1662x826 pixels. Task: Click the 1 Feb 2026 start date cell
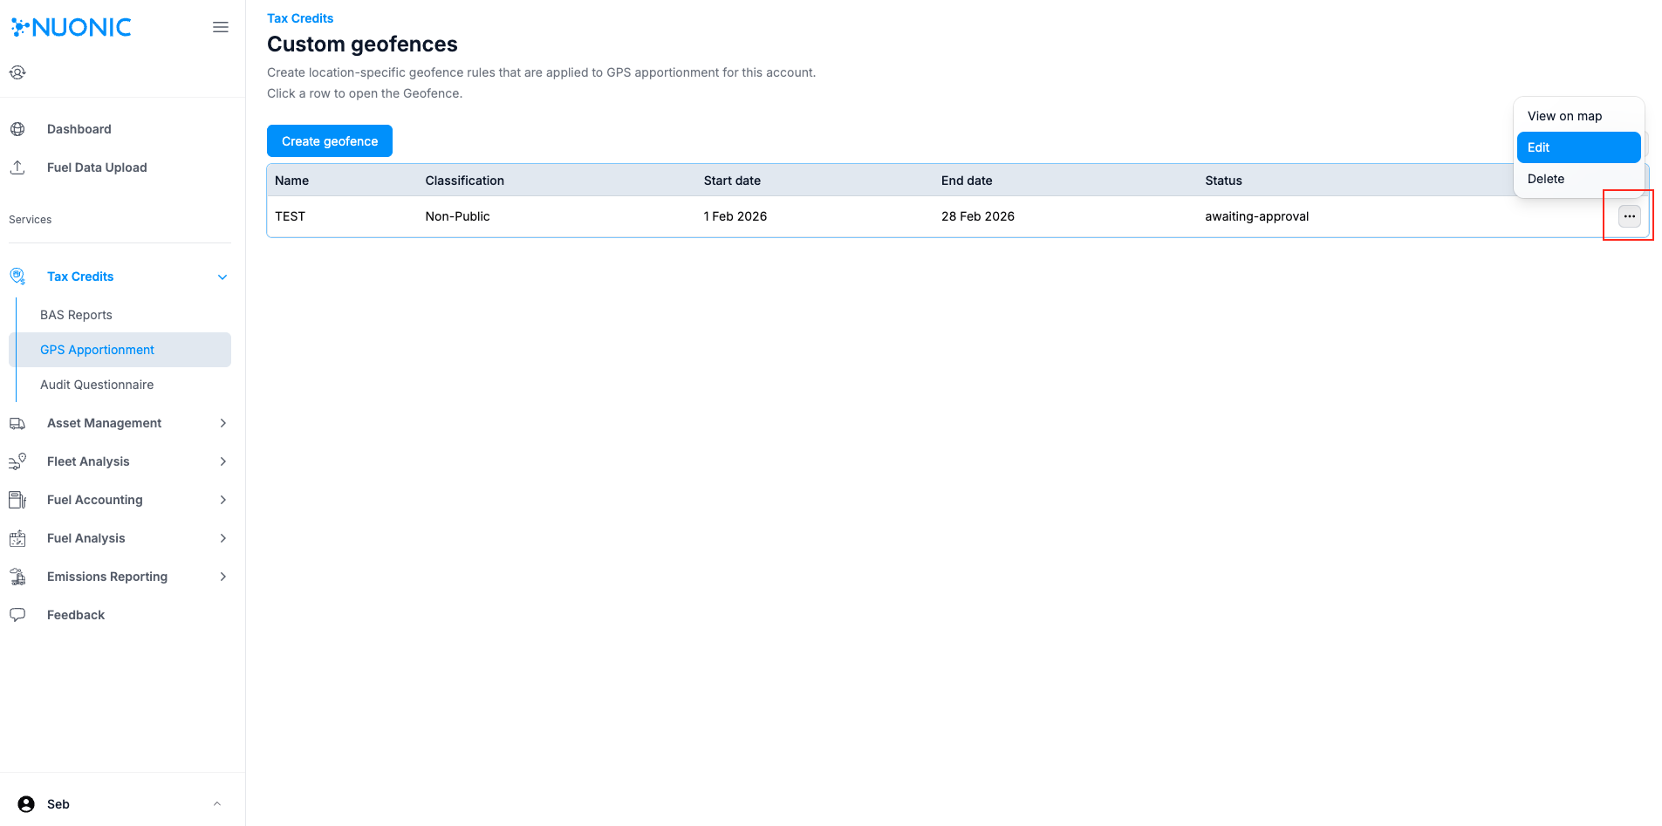coord(735,216)
